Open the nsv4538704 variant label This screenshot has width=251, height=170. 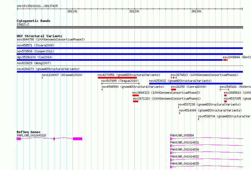click(x=224, y=116)
